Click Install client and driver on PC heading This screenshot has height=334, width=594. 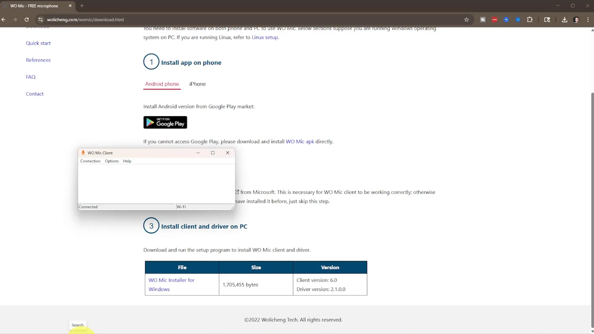coord(204,227)
